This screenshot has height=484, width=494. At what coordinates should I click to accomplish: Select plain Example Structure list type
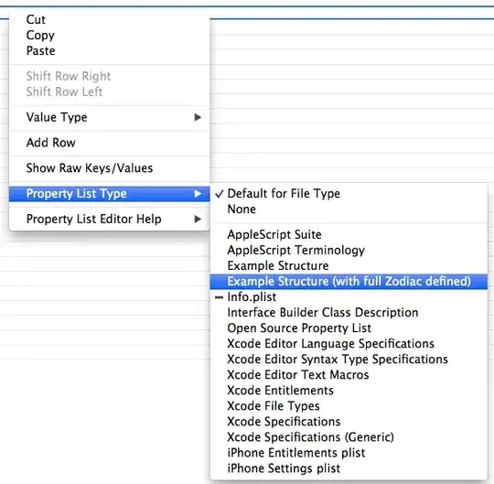point(349,265)
